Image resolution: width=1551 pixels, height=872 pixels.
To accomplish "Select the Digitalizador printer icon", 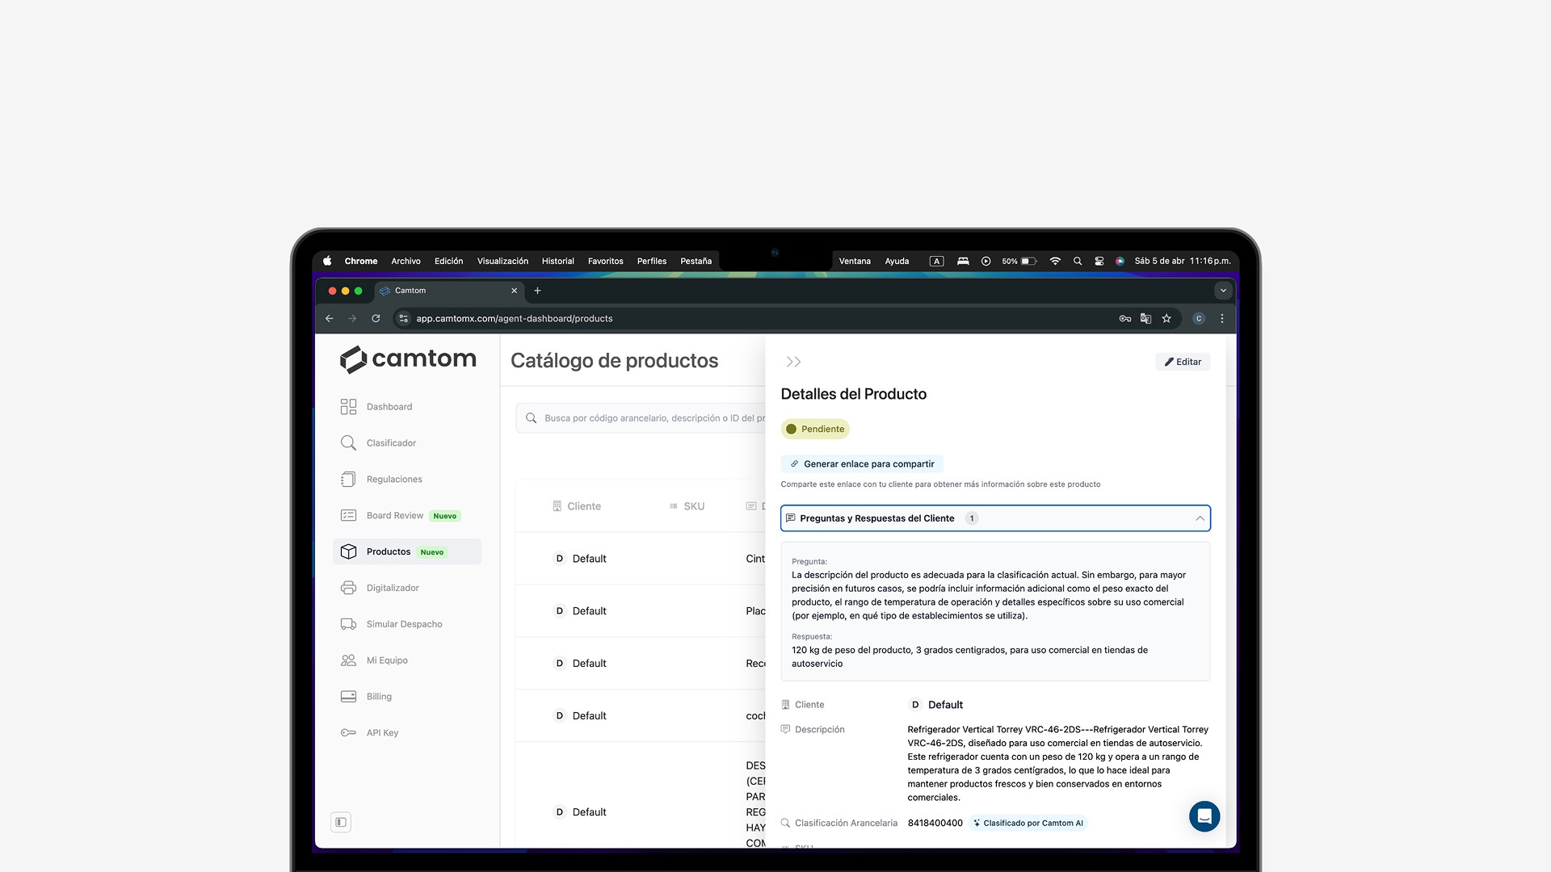I will click(348, 588).
